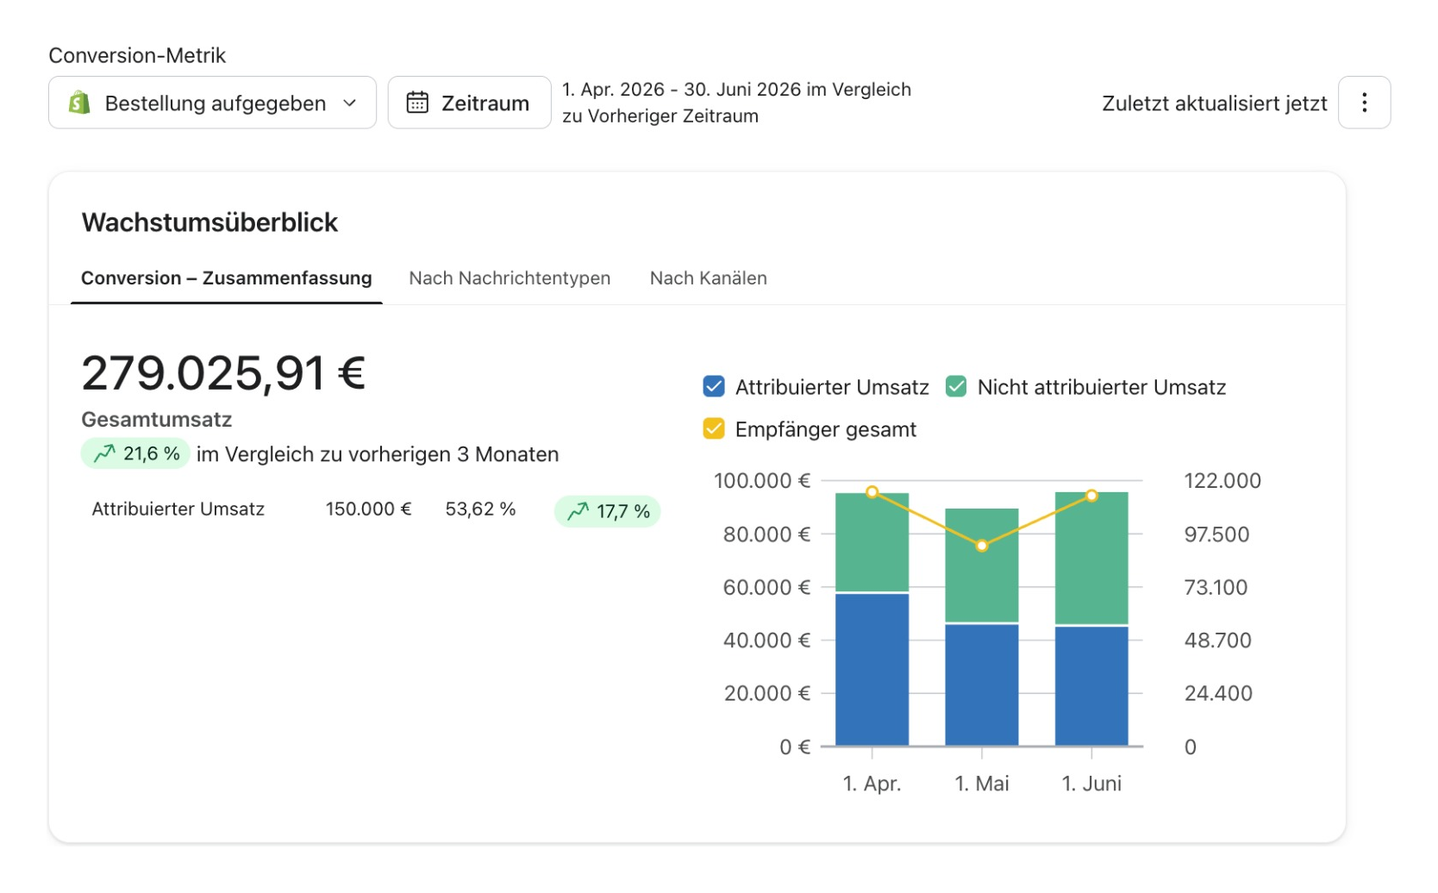1438x893 pixels.
Task: Click the 100.000 € axis label
Action: 762,481
